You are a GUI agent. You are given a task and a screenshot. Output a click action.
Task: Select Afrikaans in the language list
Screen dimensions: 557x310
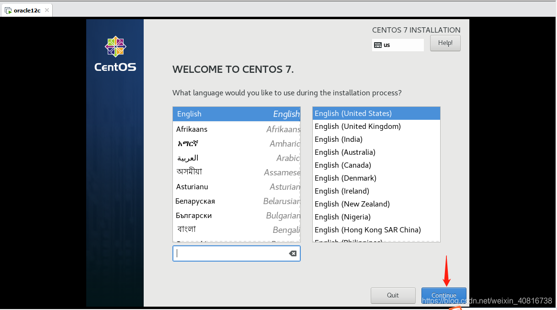tap(237, 129)
